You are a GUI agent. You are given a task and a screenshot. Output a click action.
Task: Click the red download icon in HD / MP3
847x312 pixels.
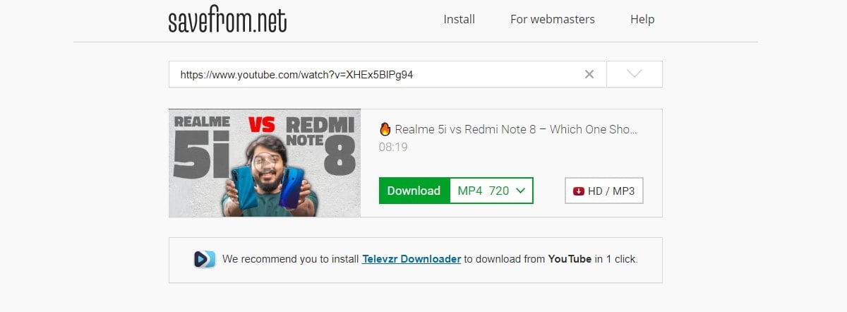(x=579, y=191)
